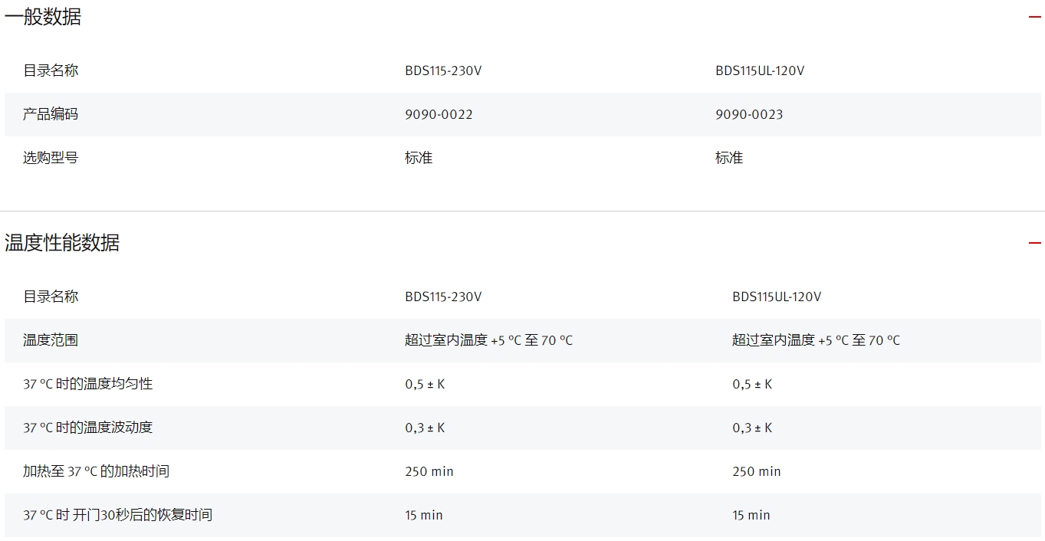Select 目录名称 label in 一般数据 section
The image size is (1045, 541).
(x=51, y=70)
